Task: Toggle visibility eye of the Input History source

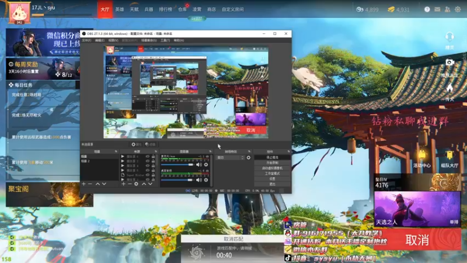Action: [x=148, y=175]
